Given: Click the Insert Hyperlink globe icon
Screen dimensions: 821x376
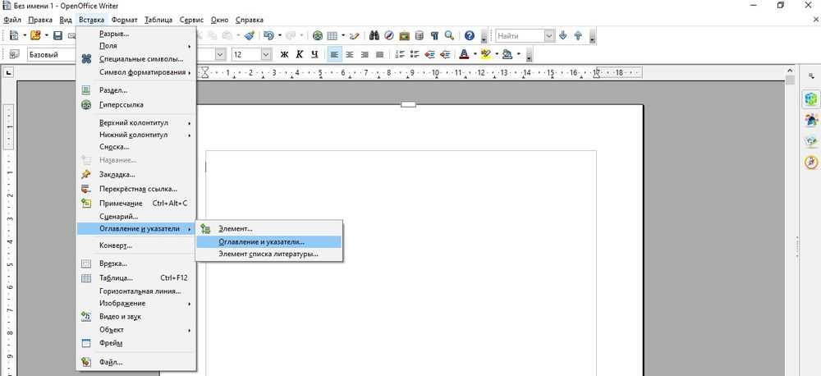Looking at the screenshot, I should pyautogui.click(x=318, y=36).
